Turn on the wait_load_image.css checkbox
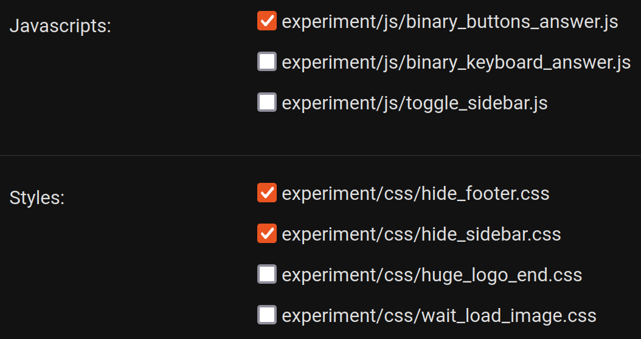The width and height of the screenshot is (641, 339). coord(267,315)
